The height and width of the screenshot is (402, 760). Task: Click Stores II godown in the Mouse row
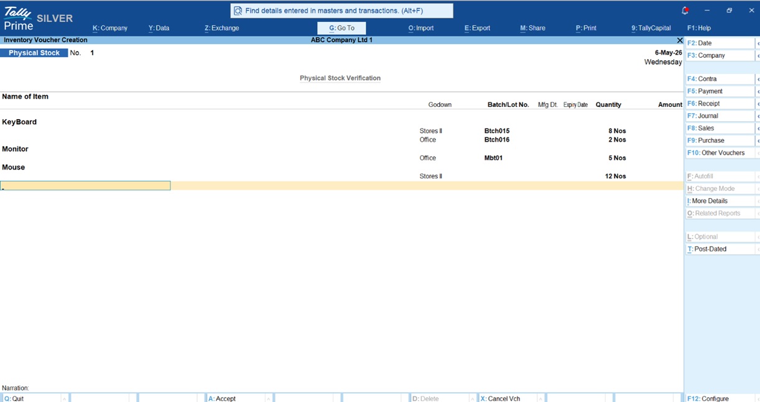coord(431,176)
